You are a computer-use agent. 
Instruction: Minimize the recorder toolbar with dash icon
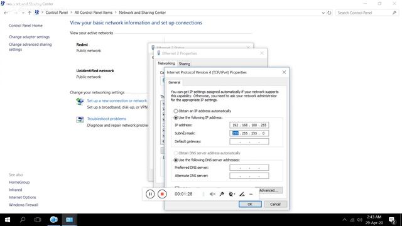(x=251, y=194)
